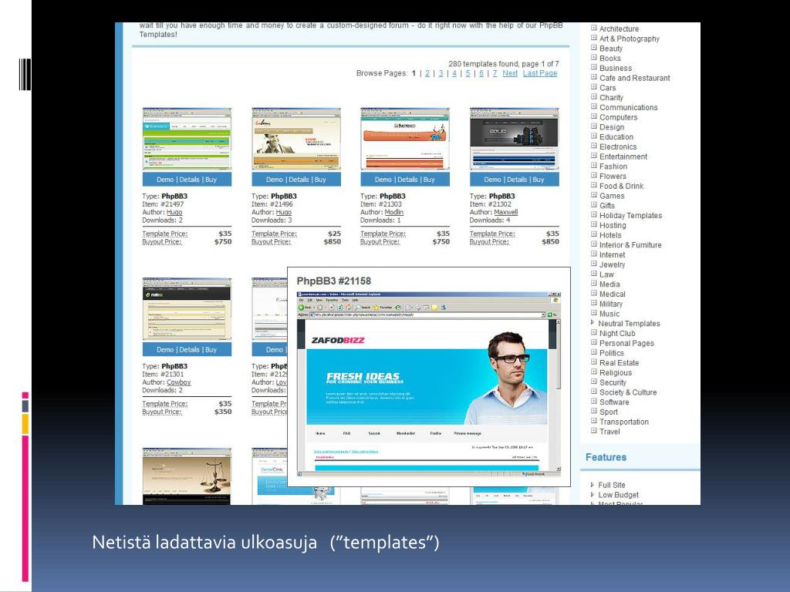The image size is (790, 592).
Task: Select the Neutral Templates category
Action: pyautogui.click(x=629, y=323)
